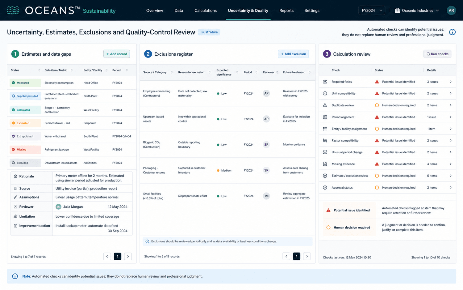Sort by Entity / Facility column
The height and width of the screenshot is (290, 463).
coord(106,70)
